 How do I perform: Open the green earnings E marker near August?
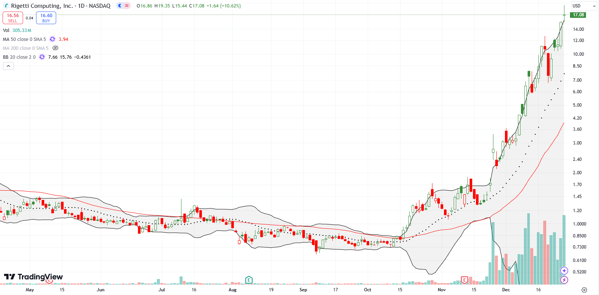pos(249,280)
